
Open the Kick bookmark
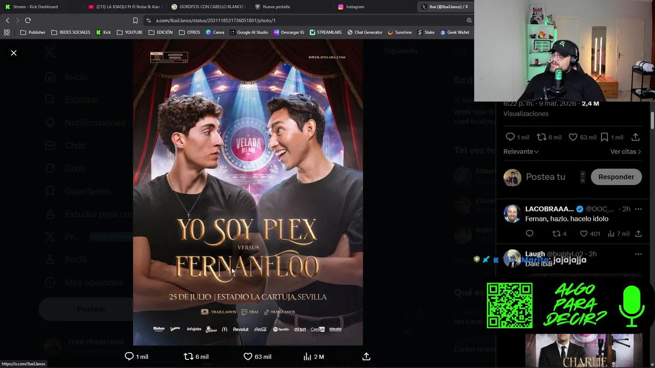[x=103, y=32]
